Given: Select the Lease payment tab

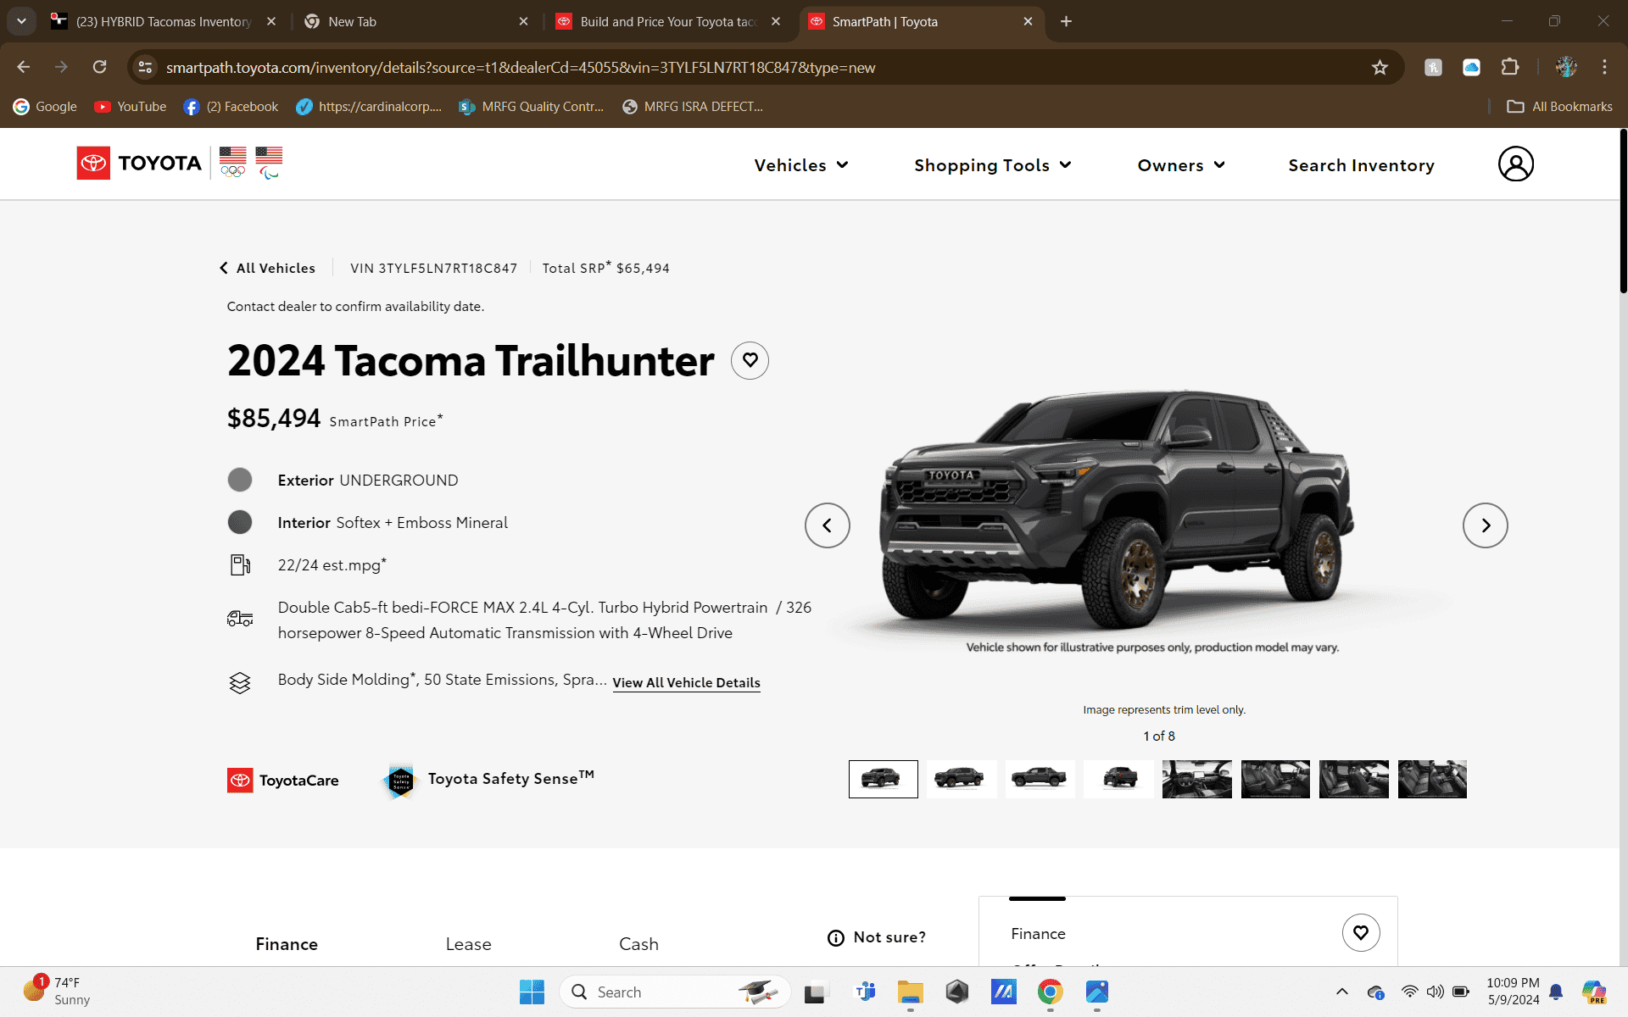Looking at the screenshot, I should pos(468,944).
